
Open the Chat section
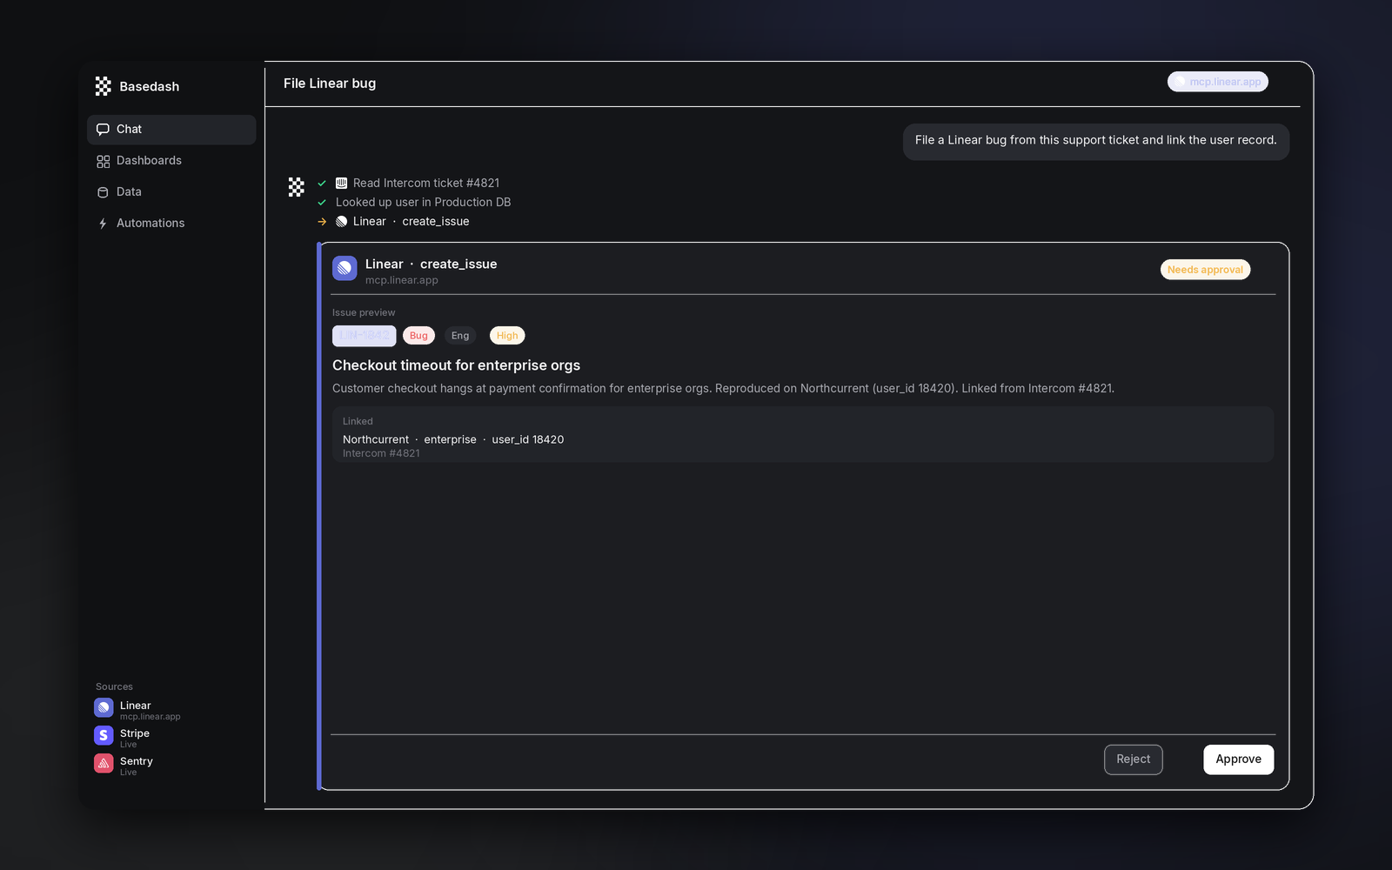(x=171, y=130)
